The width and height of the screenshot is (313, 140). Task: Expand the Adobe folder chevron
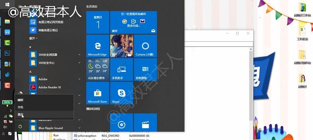click(x=79, y=79)
